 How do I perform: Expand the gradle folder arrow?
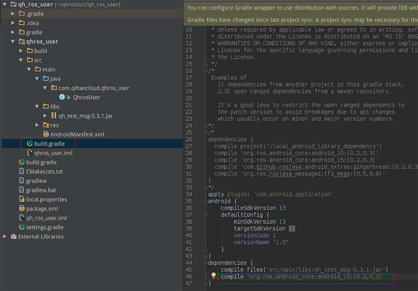point(12,32)
